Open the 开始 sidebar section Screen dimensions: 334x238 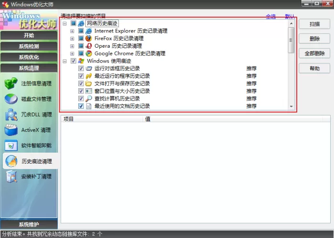pyautogui.click(x=29, y=35)
